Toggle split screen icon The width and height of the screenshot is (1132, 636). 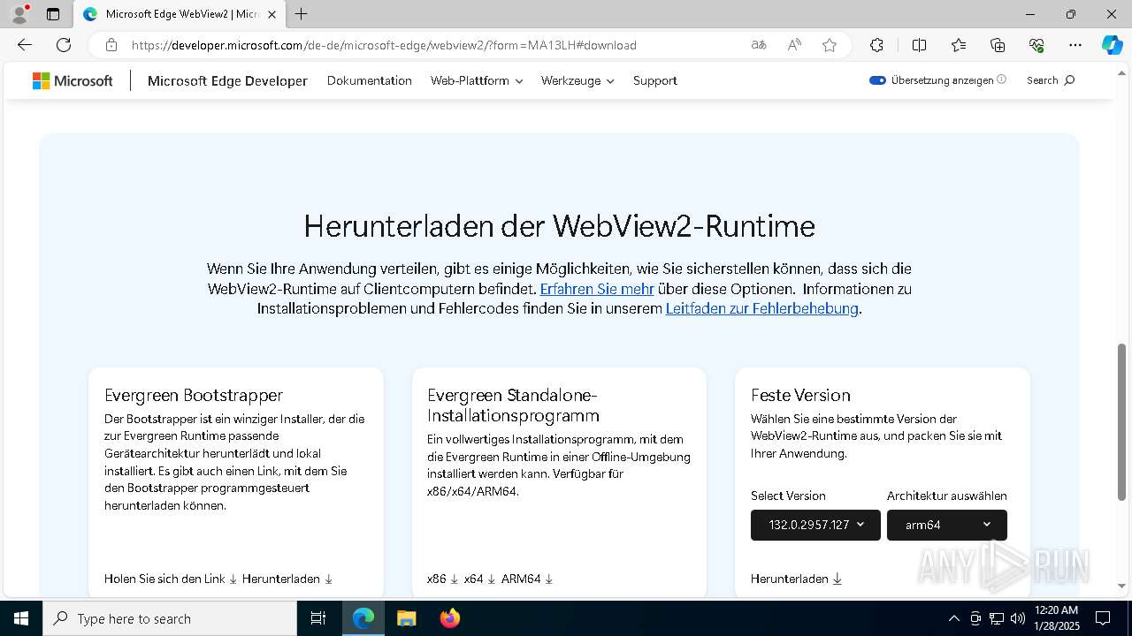919,45
